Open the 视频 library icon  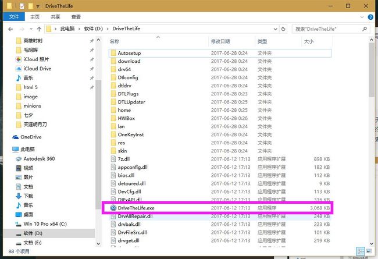[x=19, y=168]
